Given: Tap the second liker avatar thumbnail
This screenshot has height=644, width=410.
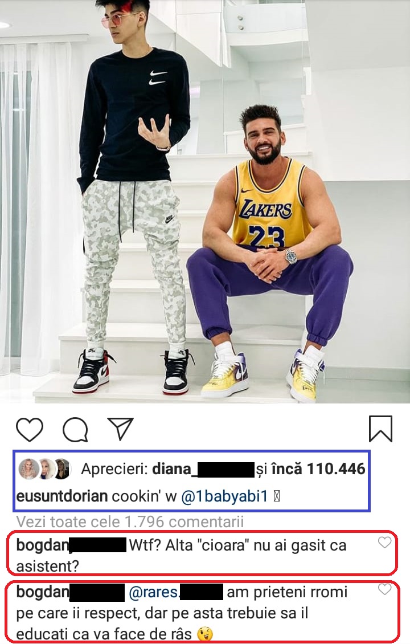Looking at the screenshot, I should coord(46,469).
